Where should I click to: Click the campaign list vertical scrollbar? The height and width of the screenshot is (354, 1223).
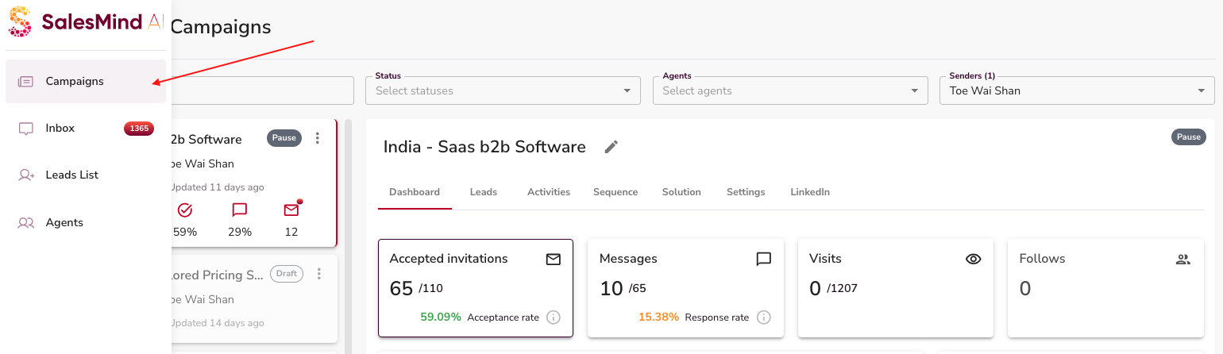pos(347,238)
